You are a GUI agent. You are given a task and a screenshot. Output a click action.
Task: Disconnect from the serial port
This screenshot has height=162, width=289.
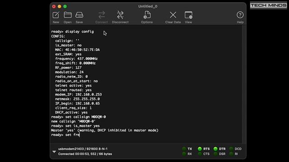120,15
